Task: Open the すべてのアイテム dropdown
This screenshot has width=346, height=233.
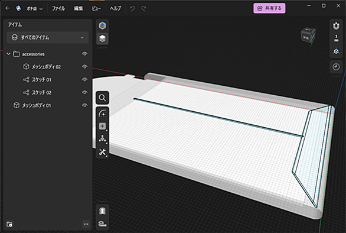Action: coord(48,38)
